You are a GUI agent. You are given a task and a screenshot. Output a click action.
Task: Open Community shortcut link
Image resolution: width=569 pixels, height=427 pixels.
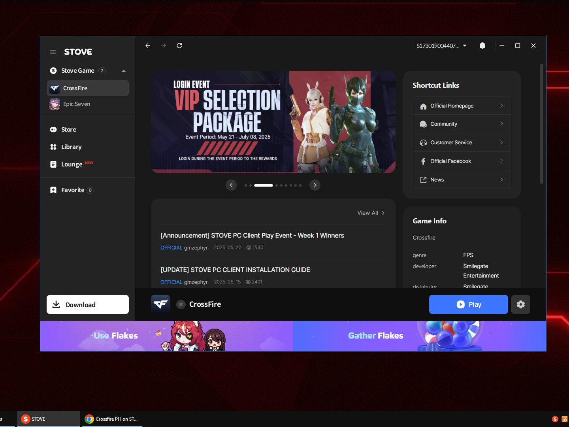(x=462, y=124)
